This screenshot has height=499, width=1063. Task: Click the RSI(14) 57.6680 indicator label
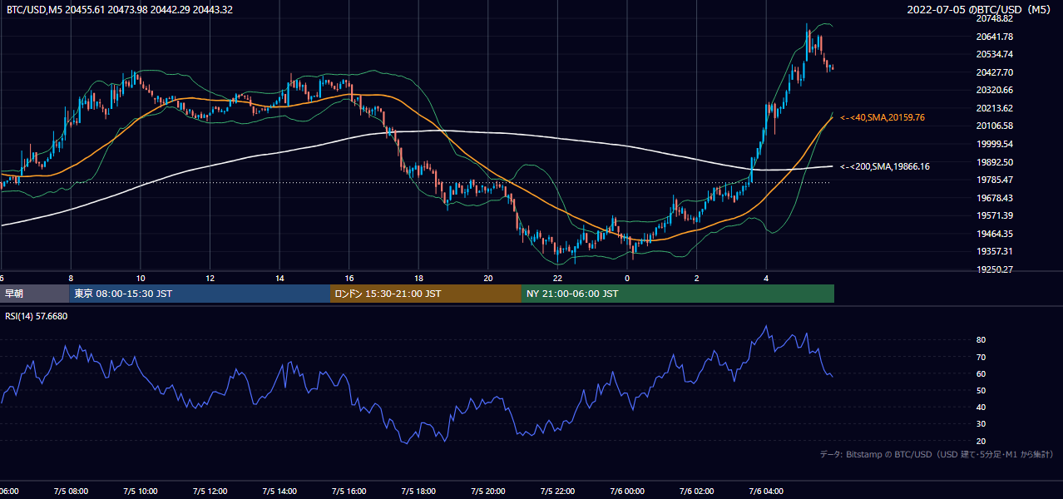pos(37,316)
